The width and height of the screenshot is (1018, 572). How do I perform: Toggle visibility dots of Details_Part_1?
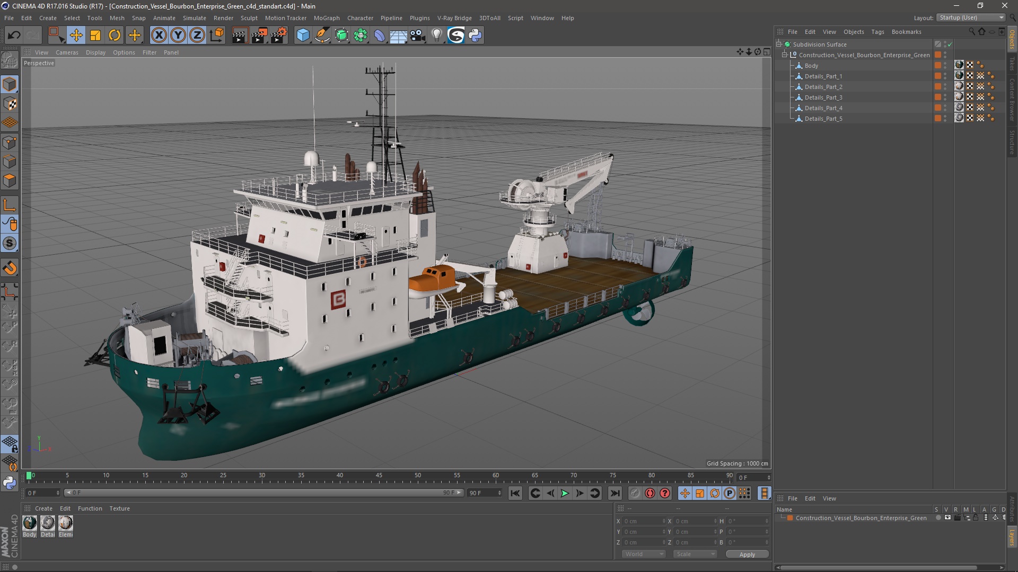coord(945,76)
